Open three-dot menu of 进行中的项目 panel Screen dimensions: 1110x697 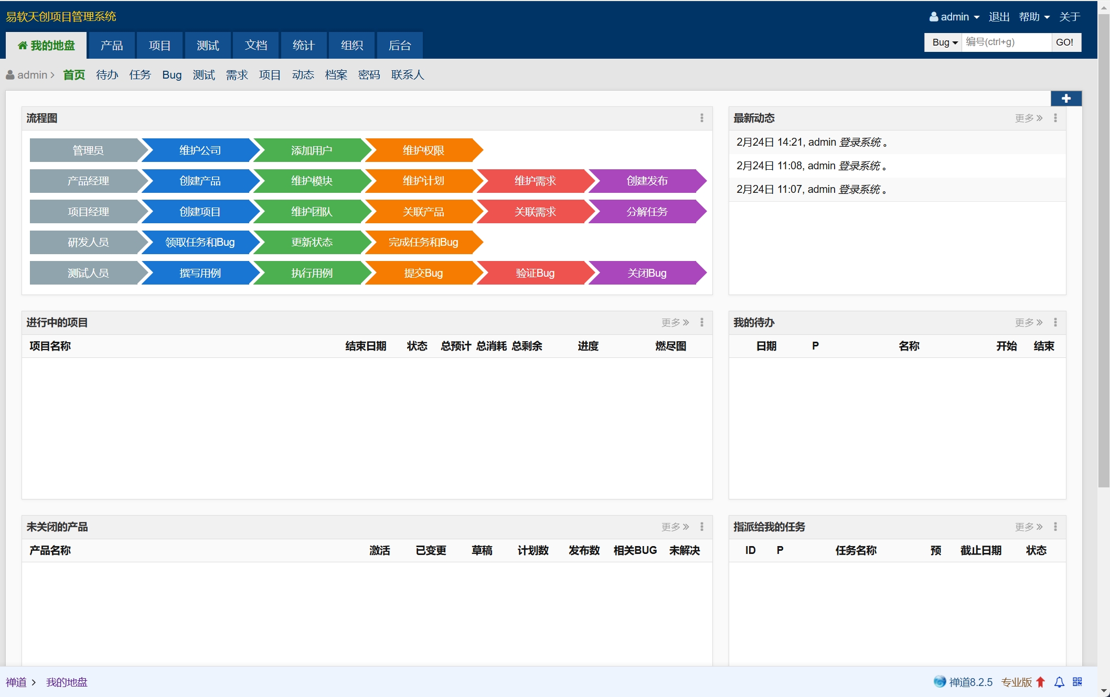point(701,322)
